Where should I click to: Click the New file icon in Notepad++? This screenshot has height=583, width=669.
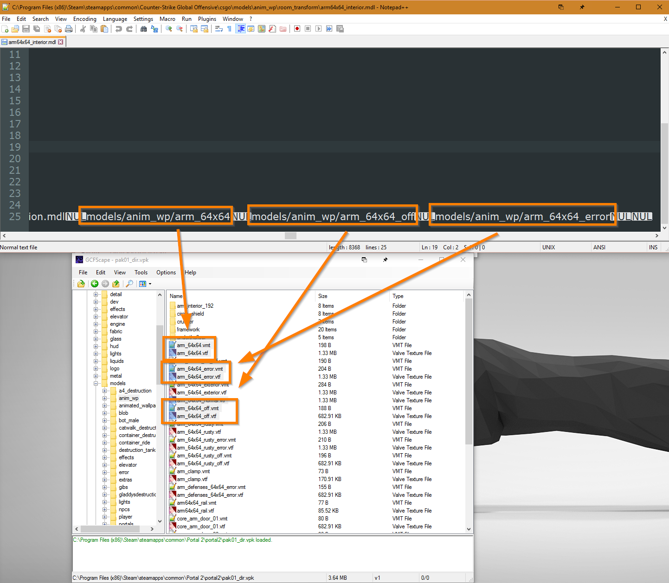coord(5,29)
